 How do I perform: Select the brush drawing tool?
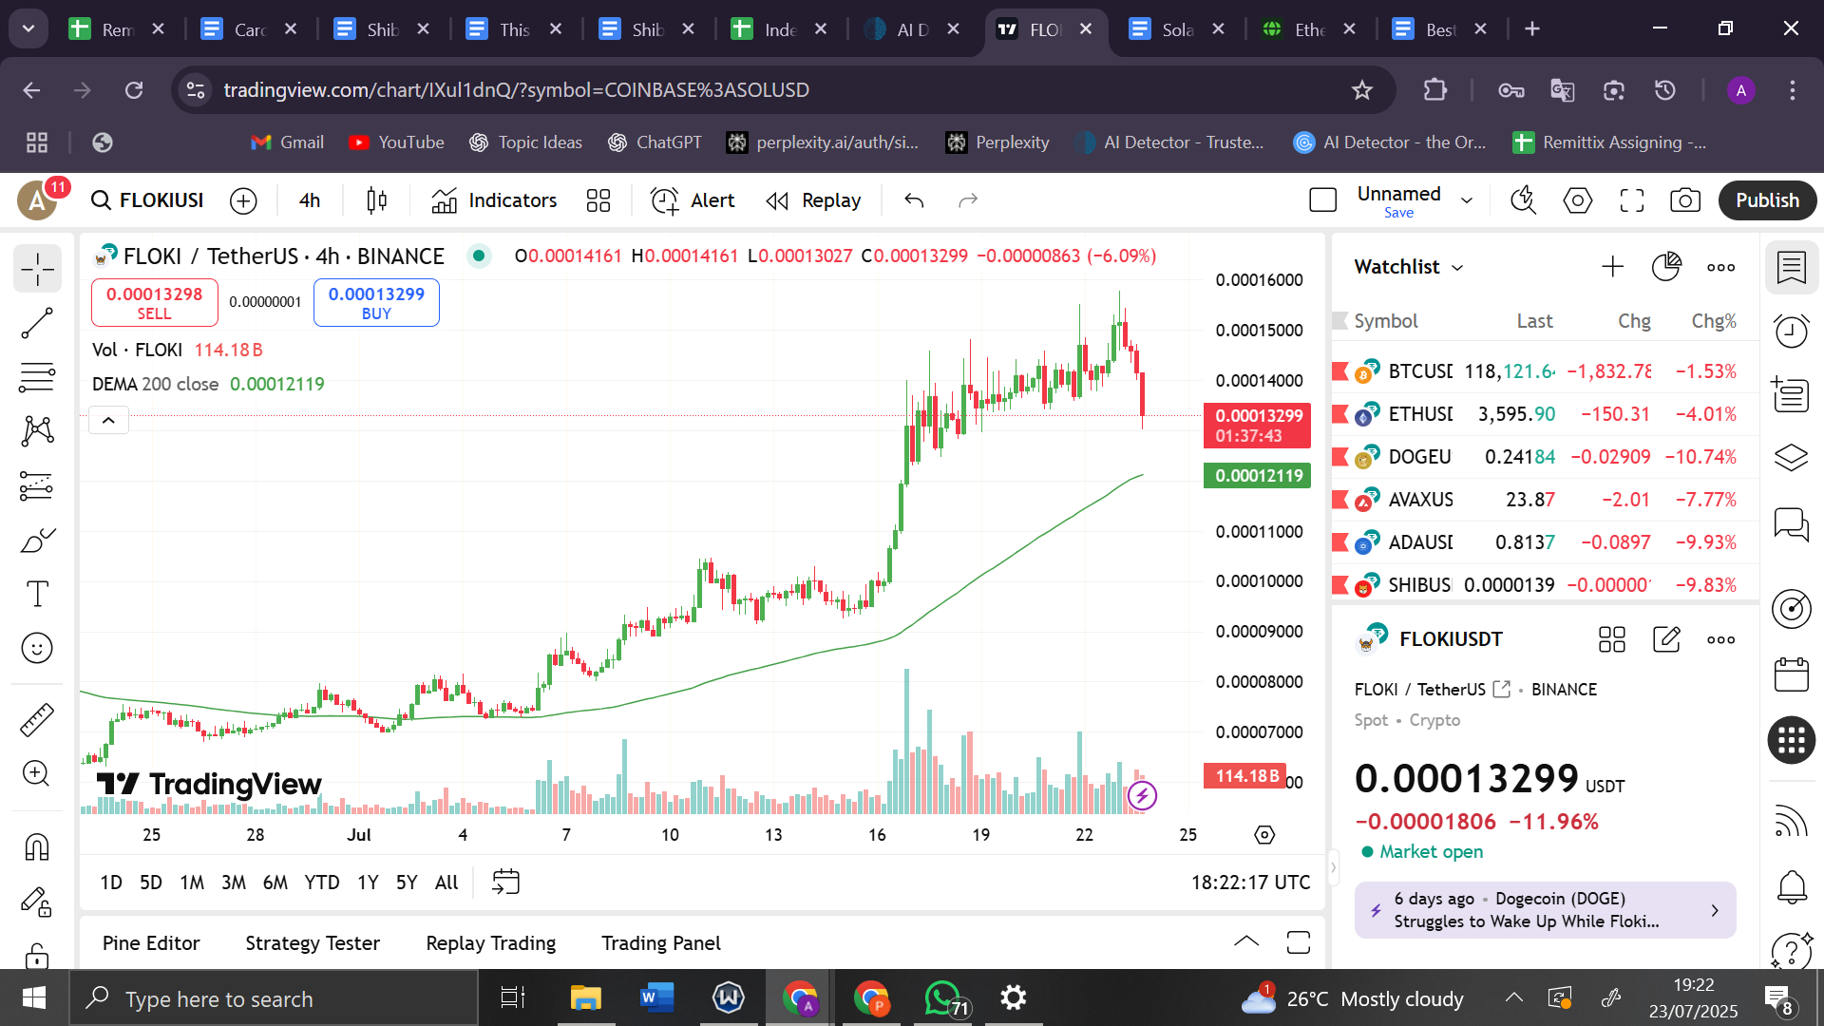coord(37,541)
